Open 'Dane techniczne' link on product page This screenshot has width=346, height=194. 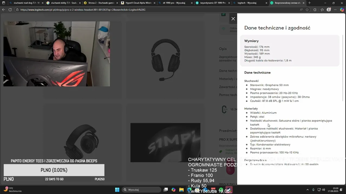[x=228, y=71]
